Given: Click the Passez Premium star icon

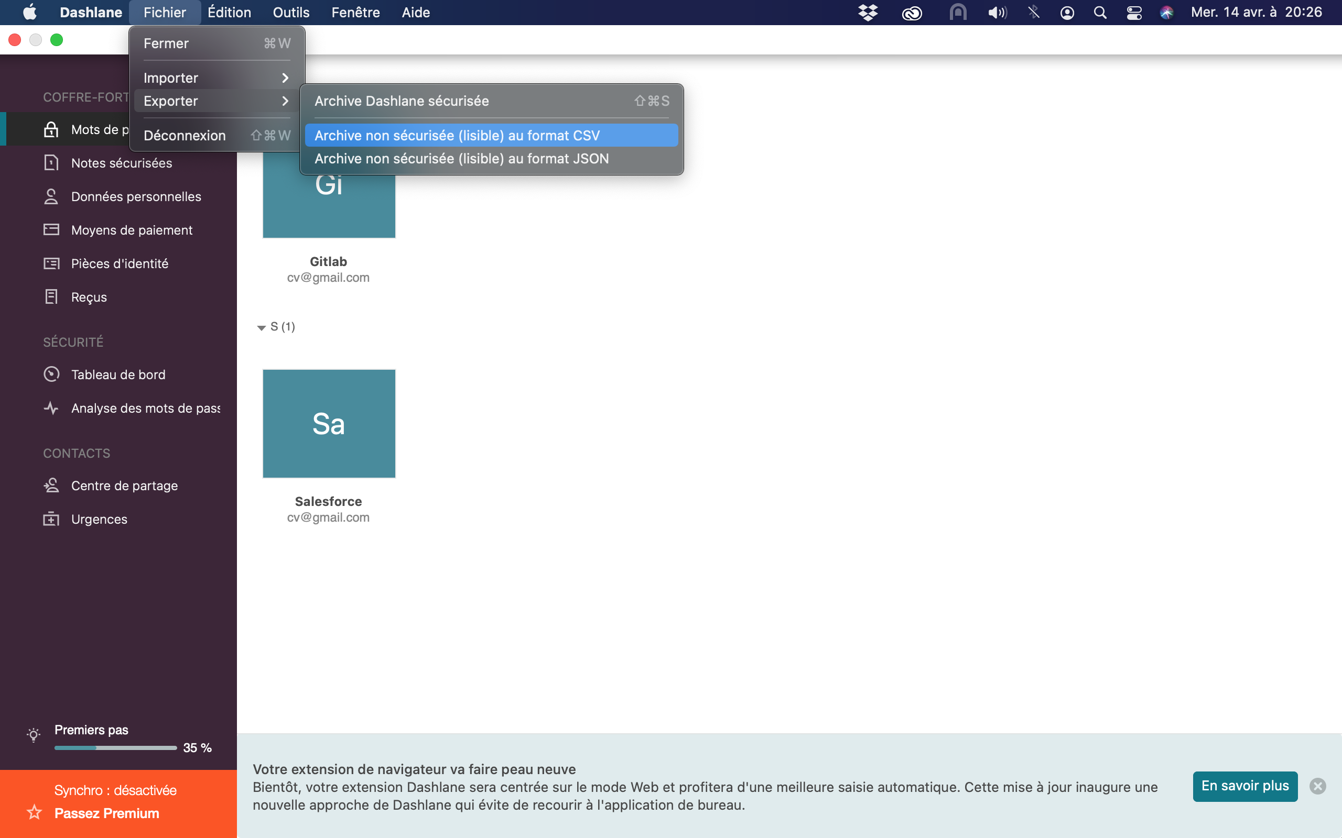Looking at the screenshot, I should point(35,812).
